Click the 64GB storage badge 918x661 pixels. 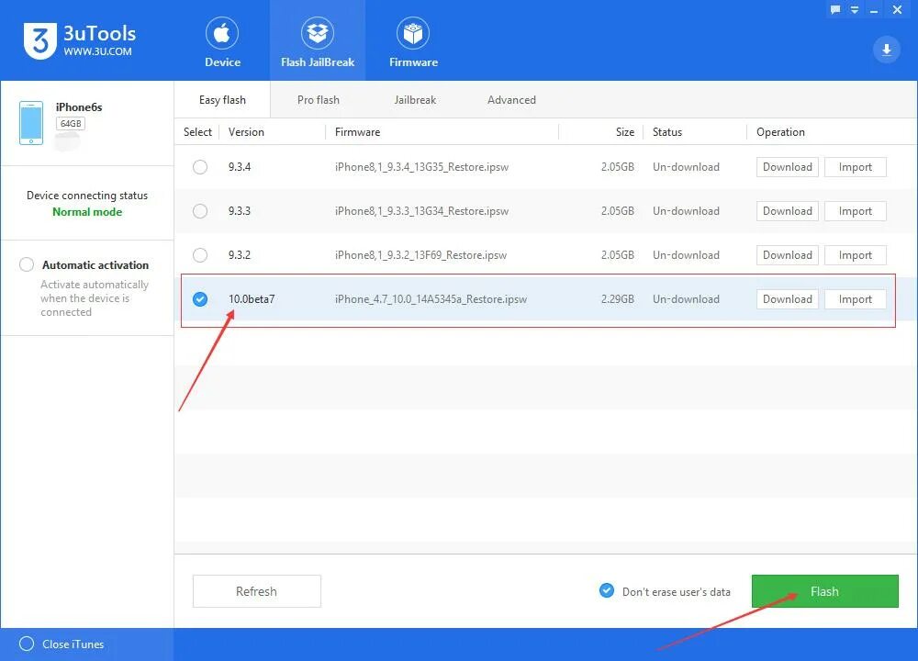tap(71, 124)
